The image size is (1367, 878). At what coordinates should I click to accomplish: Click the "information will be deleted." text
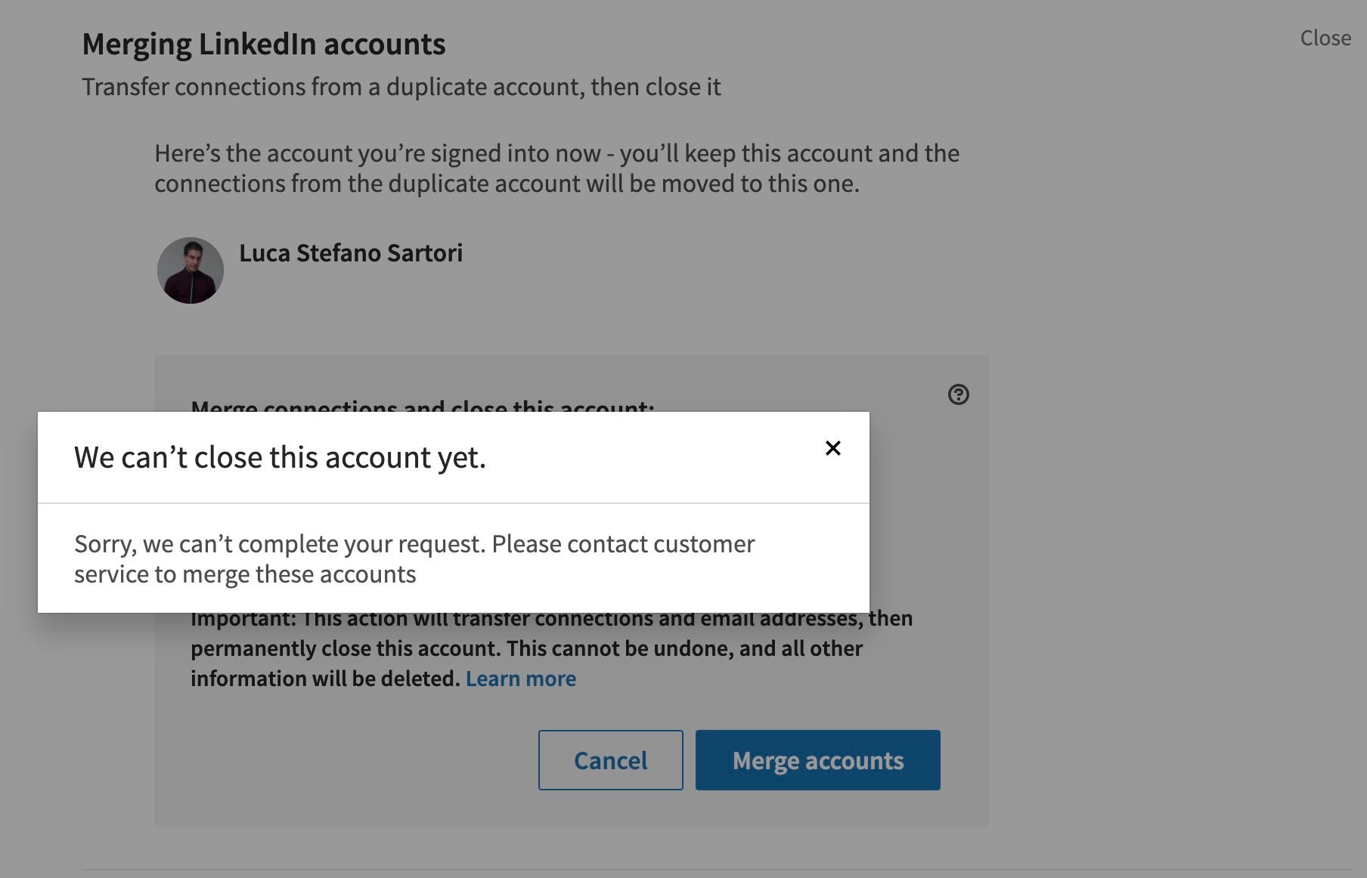325,679
